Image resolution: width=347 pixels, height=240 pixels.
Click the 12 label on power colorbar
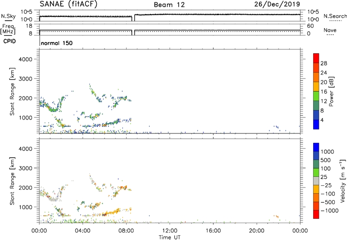point(324,101)
